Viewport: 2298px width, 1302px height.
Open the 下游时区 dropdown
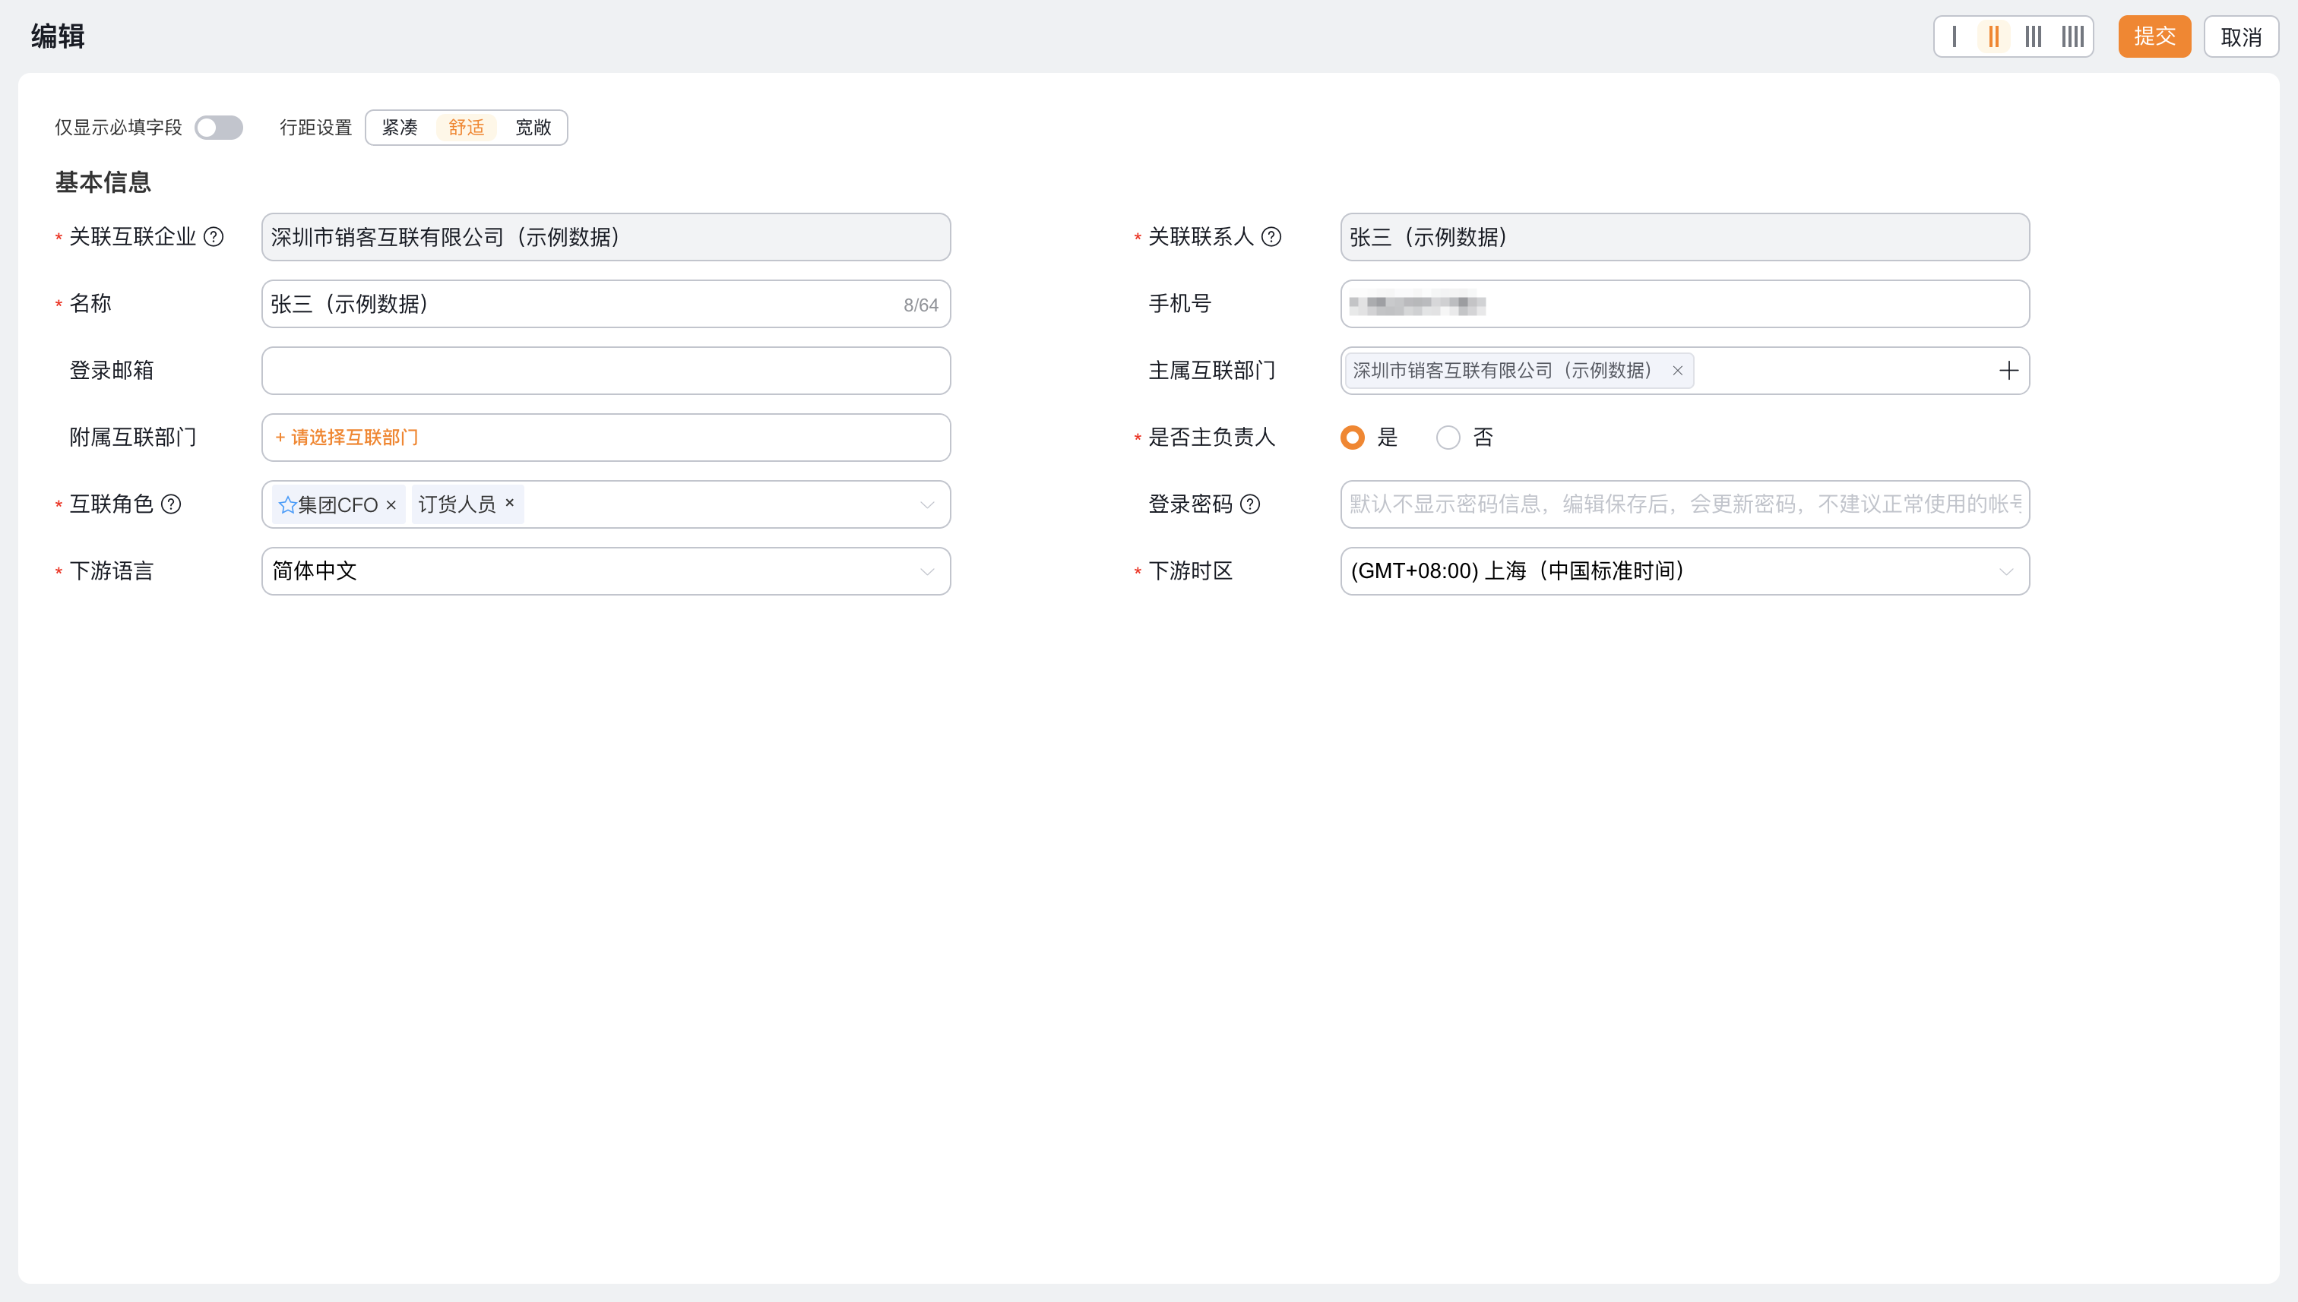tap(1685, 571)
